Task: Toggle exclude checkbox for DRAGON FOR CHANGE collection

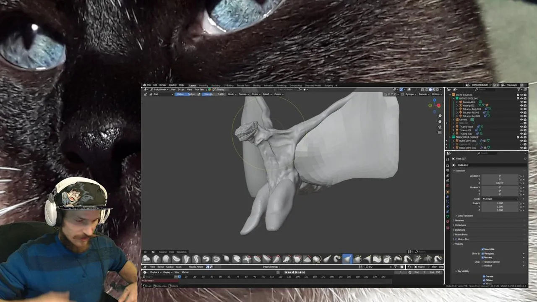Action: [x=518, y=137]
